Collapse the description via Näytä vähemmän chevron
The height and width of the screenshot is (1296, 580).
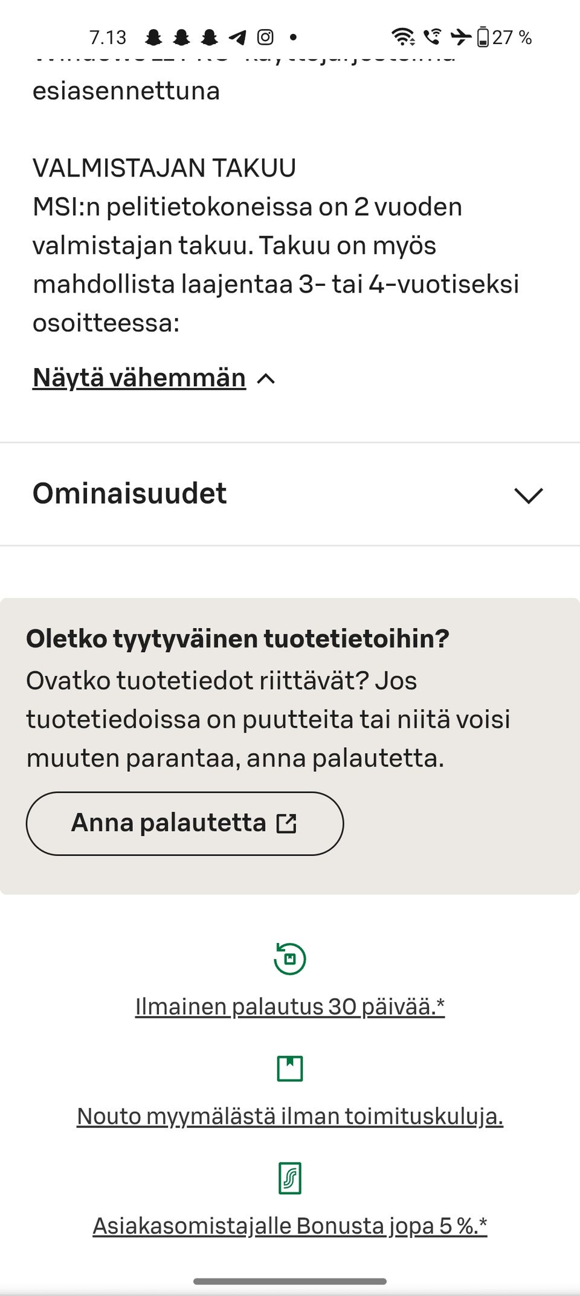265,379
